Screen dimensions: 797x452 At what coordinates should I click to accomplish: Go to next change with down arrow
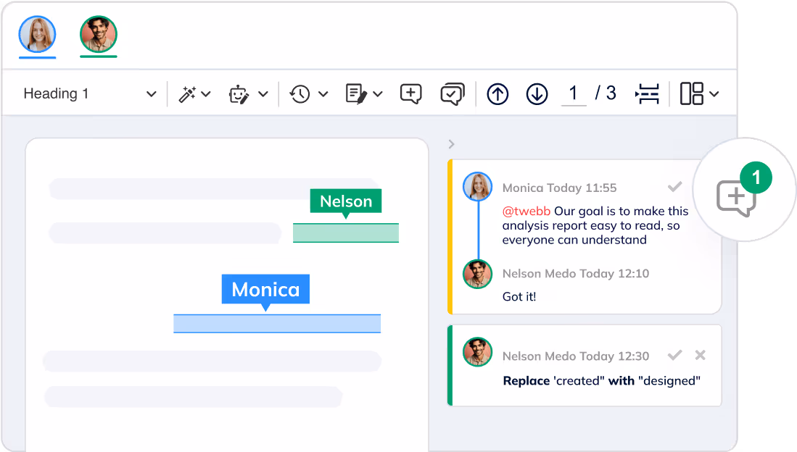[x=537, y=94]
